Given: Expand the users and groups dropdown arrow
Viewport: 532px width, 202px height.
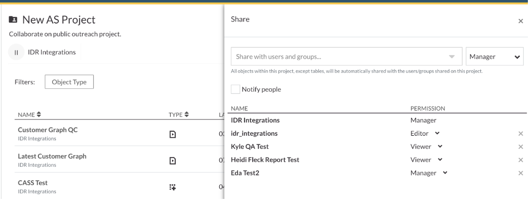Looking at the screenshot, I should click(452, 57).
